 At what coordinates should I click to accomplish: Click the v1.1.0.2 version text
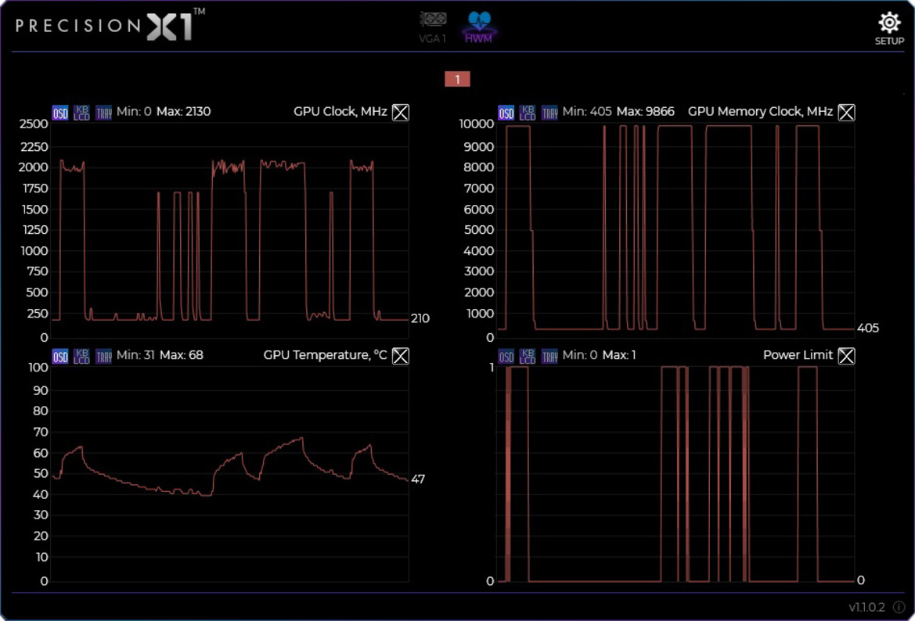866,607
